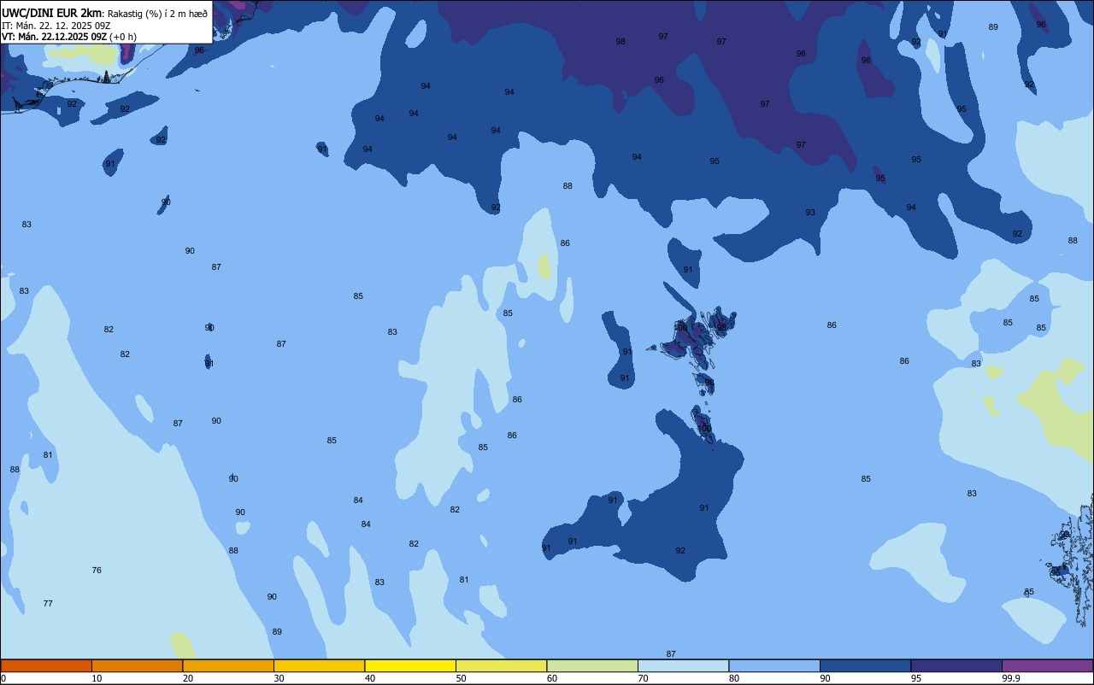Image resolution: width=1094 pixels, height=685 pixels.
Task: Click the orange 10–20 legend swatch
Action: 137,665
